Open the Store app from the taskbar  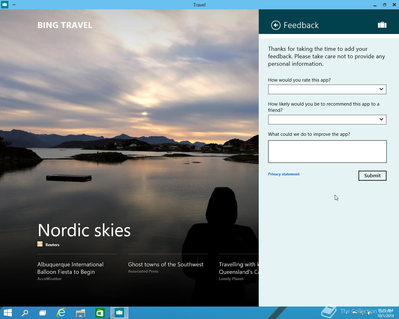click(x=100, y=312)
